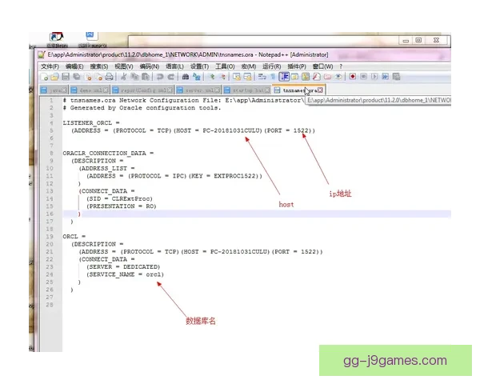The width and height of the screenshot is (480, 384).
Task: Click the 'LISTENER_ORCL =' line
Action: 91,122
